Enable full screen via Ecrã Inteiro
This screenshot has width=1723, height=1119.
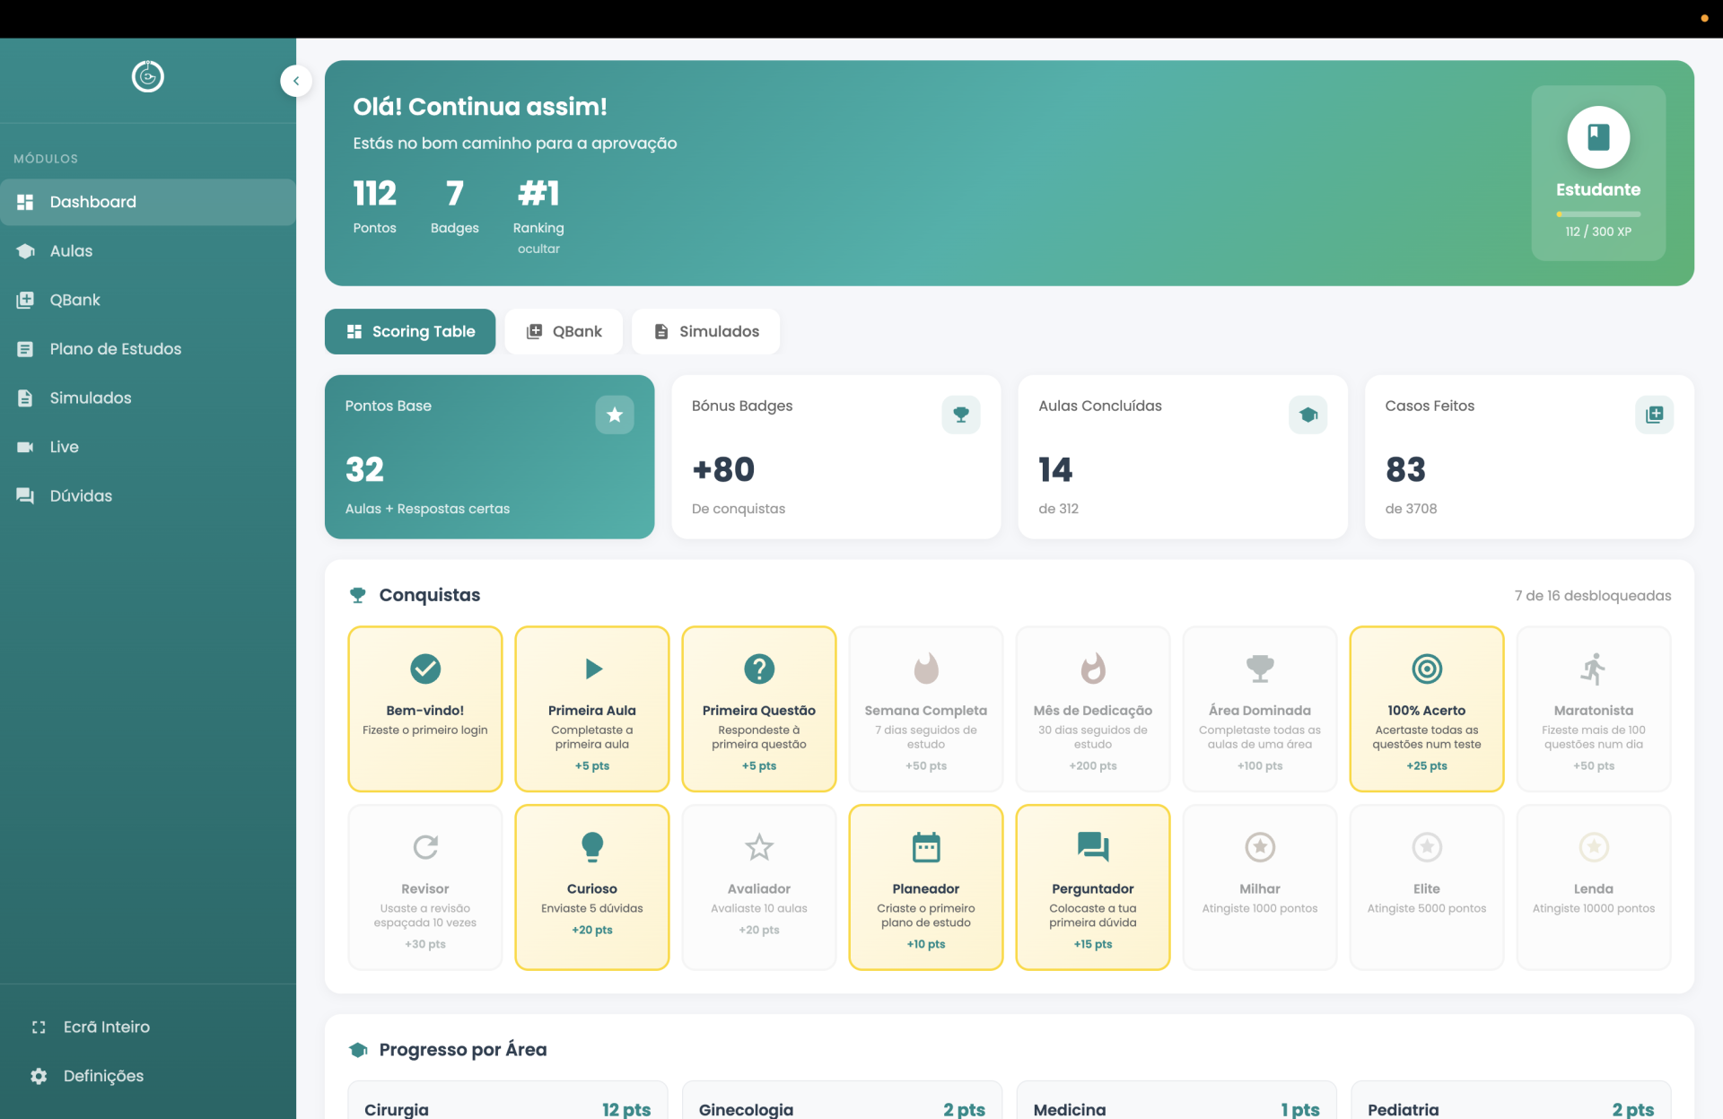(105, 1027)
